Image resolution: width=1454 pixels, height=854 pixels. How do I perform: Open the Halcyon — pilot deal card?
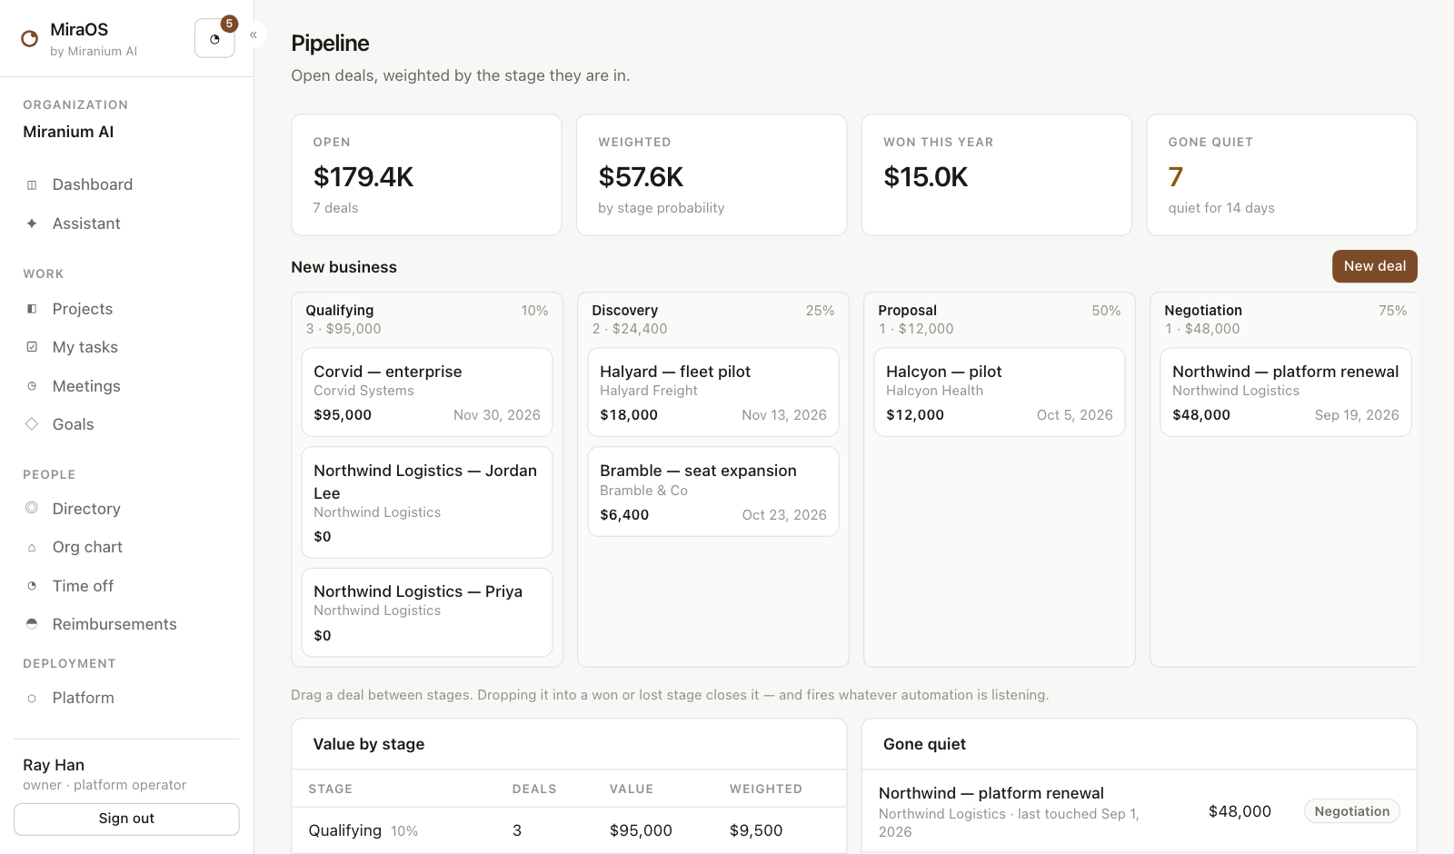pos(1000,392)
